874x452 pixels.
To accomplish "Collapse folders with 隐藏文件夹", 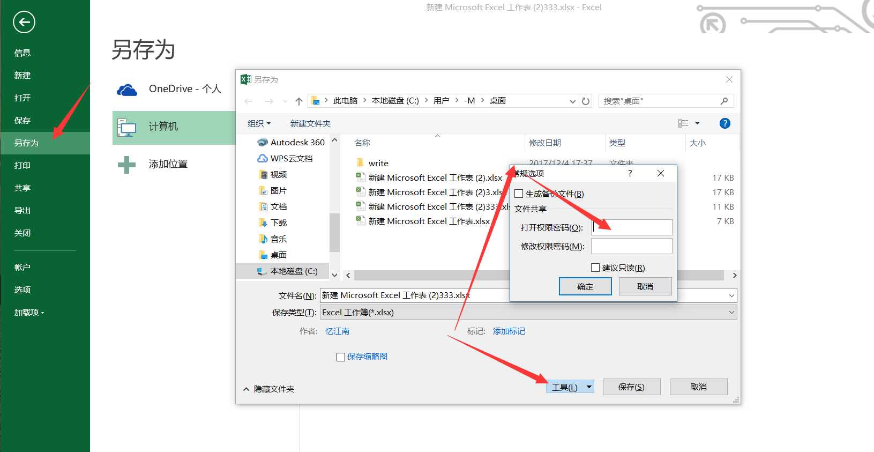I will pos(268,389).
